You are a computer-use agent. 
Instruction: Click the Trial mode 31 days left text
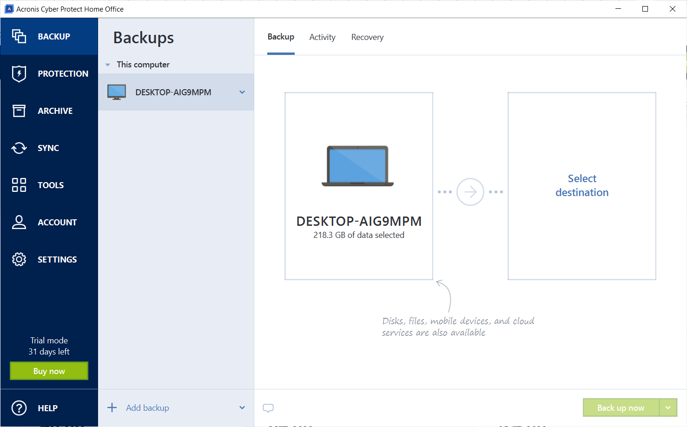coord(49,346)
